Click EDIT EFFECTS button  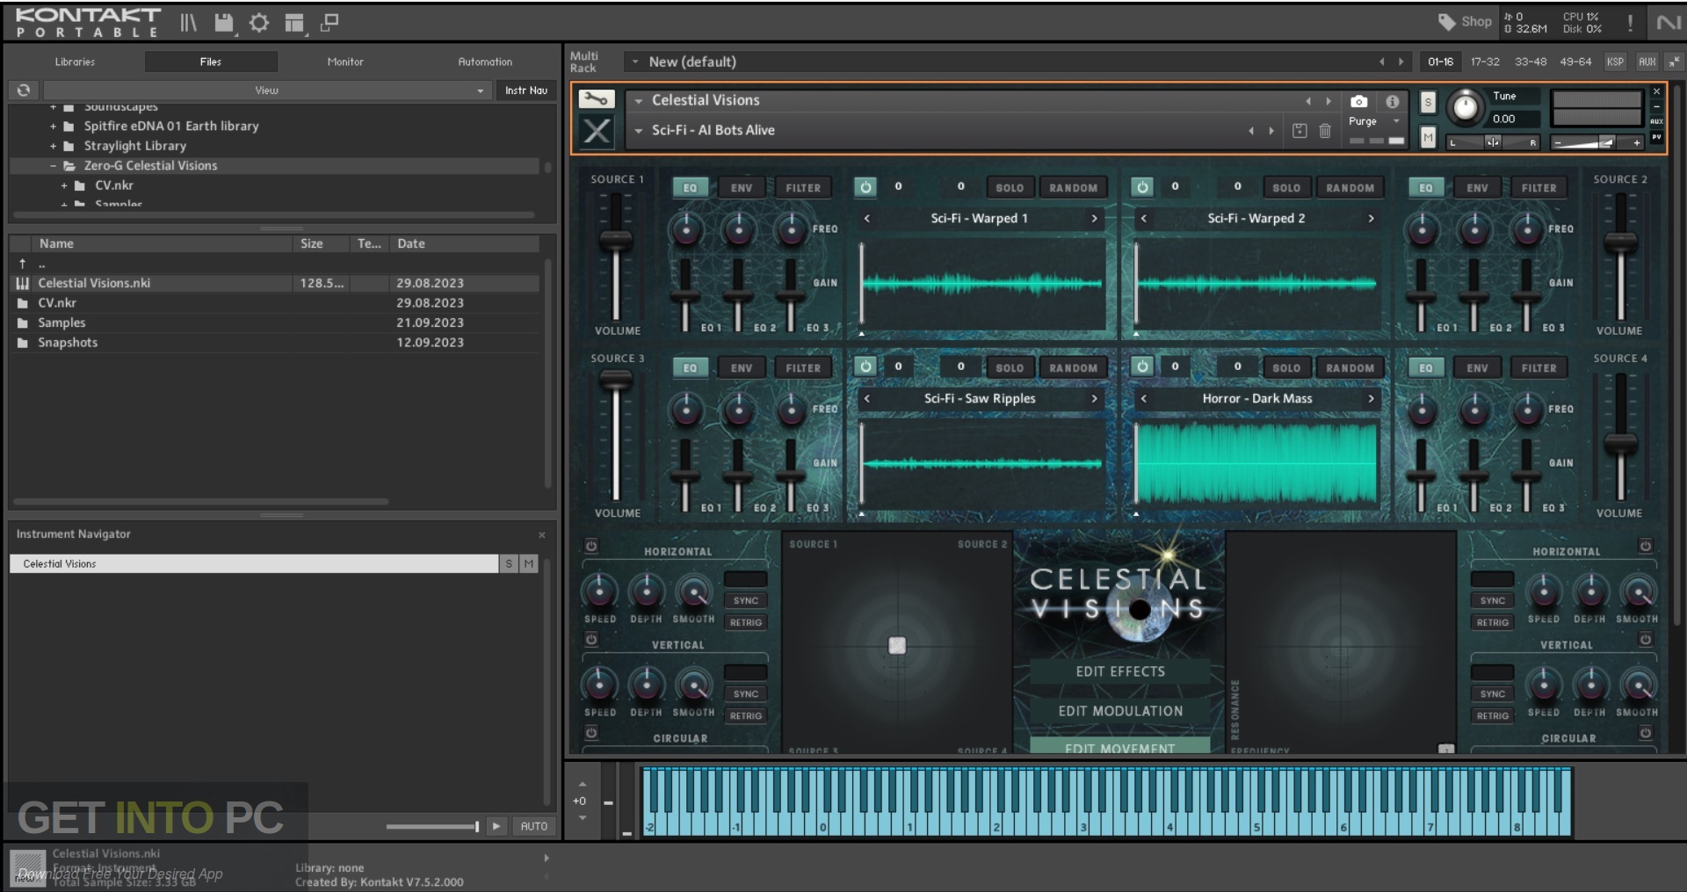pos(1120,671)
